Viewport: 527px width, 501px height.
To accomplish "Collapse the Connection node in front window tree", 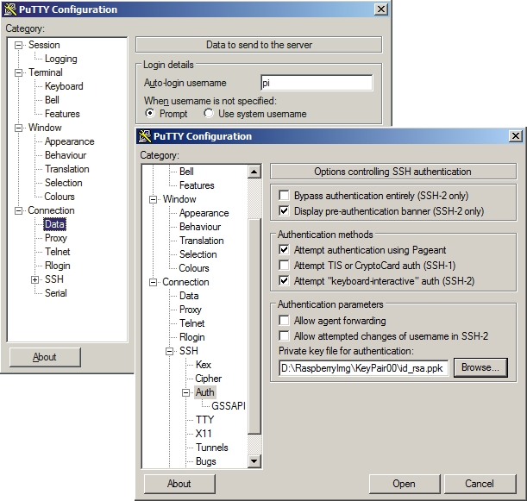I will tap(154, 282).
